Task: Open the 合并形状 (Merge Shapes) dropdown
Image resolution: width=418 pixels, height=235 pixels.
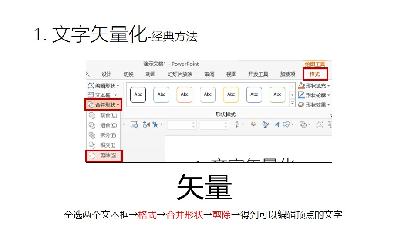Action: click(104, 105)
